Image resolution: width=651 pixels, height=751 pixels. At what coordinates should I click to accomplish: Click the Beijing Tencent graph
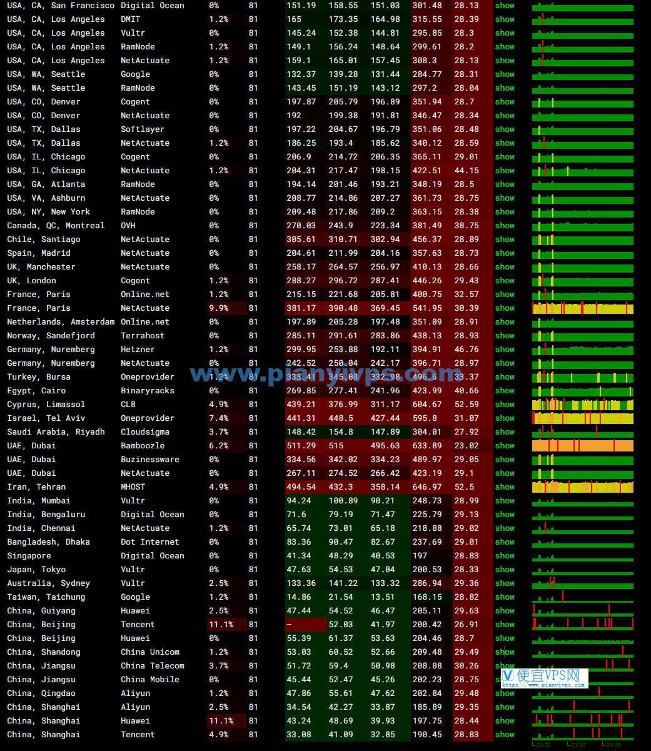[583, 625]
